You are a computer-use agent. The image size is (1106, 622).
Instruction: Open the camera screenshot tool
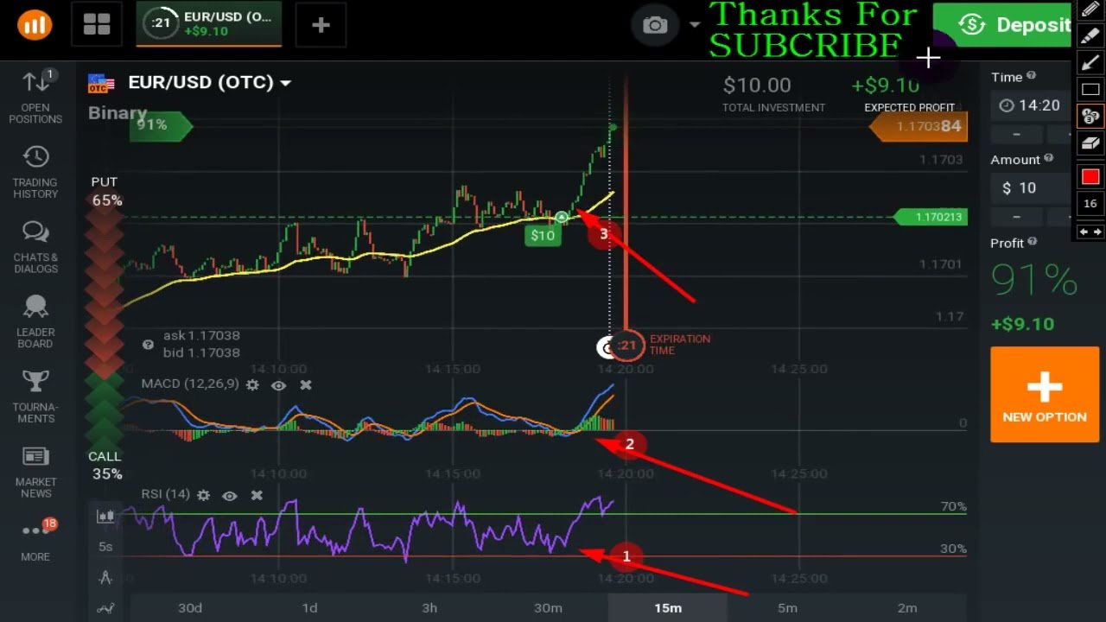click(654, 25)
